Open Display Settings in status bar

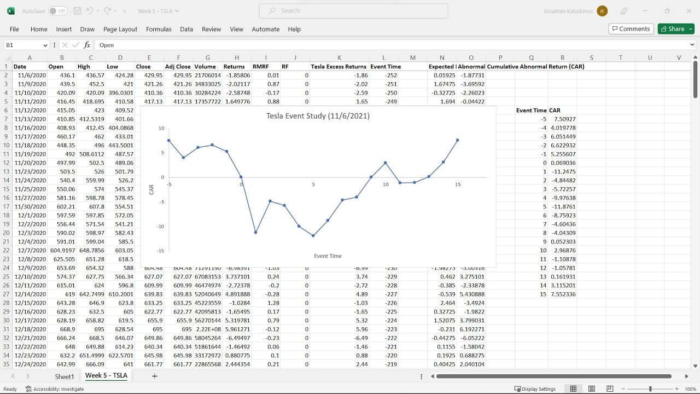(535, 389)
